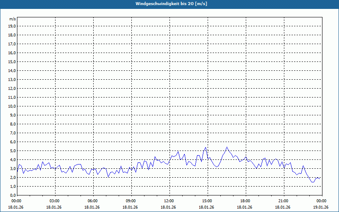
Task: Click the 21:00 time axis marker
Action: 283,201
